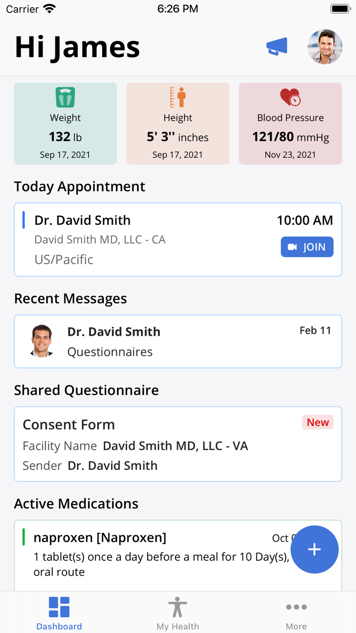The width and height of the screenshot is (356, 633).
Task: Tap the New badge on Consent Form
Action: pos(318,422)
